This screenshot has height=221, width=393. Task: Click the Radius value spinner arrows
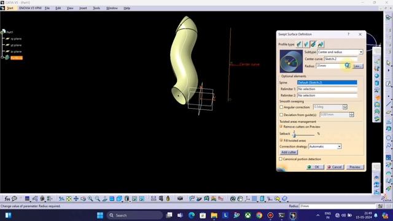click(347, 66)
